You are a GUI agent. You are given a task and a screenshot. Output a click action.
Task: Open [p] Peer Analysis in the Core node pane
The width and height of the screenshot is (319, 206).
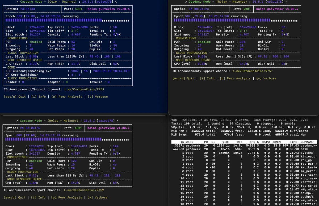tap(67, 96)
